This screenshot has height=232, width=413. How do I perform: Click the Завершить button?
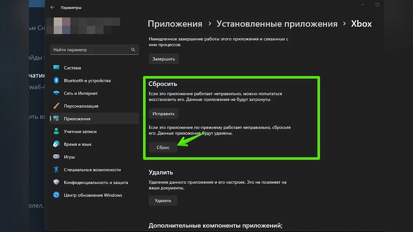pyautogui.click(x=163, y=59)
